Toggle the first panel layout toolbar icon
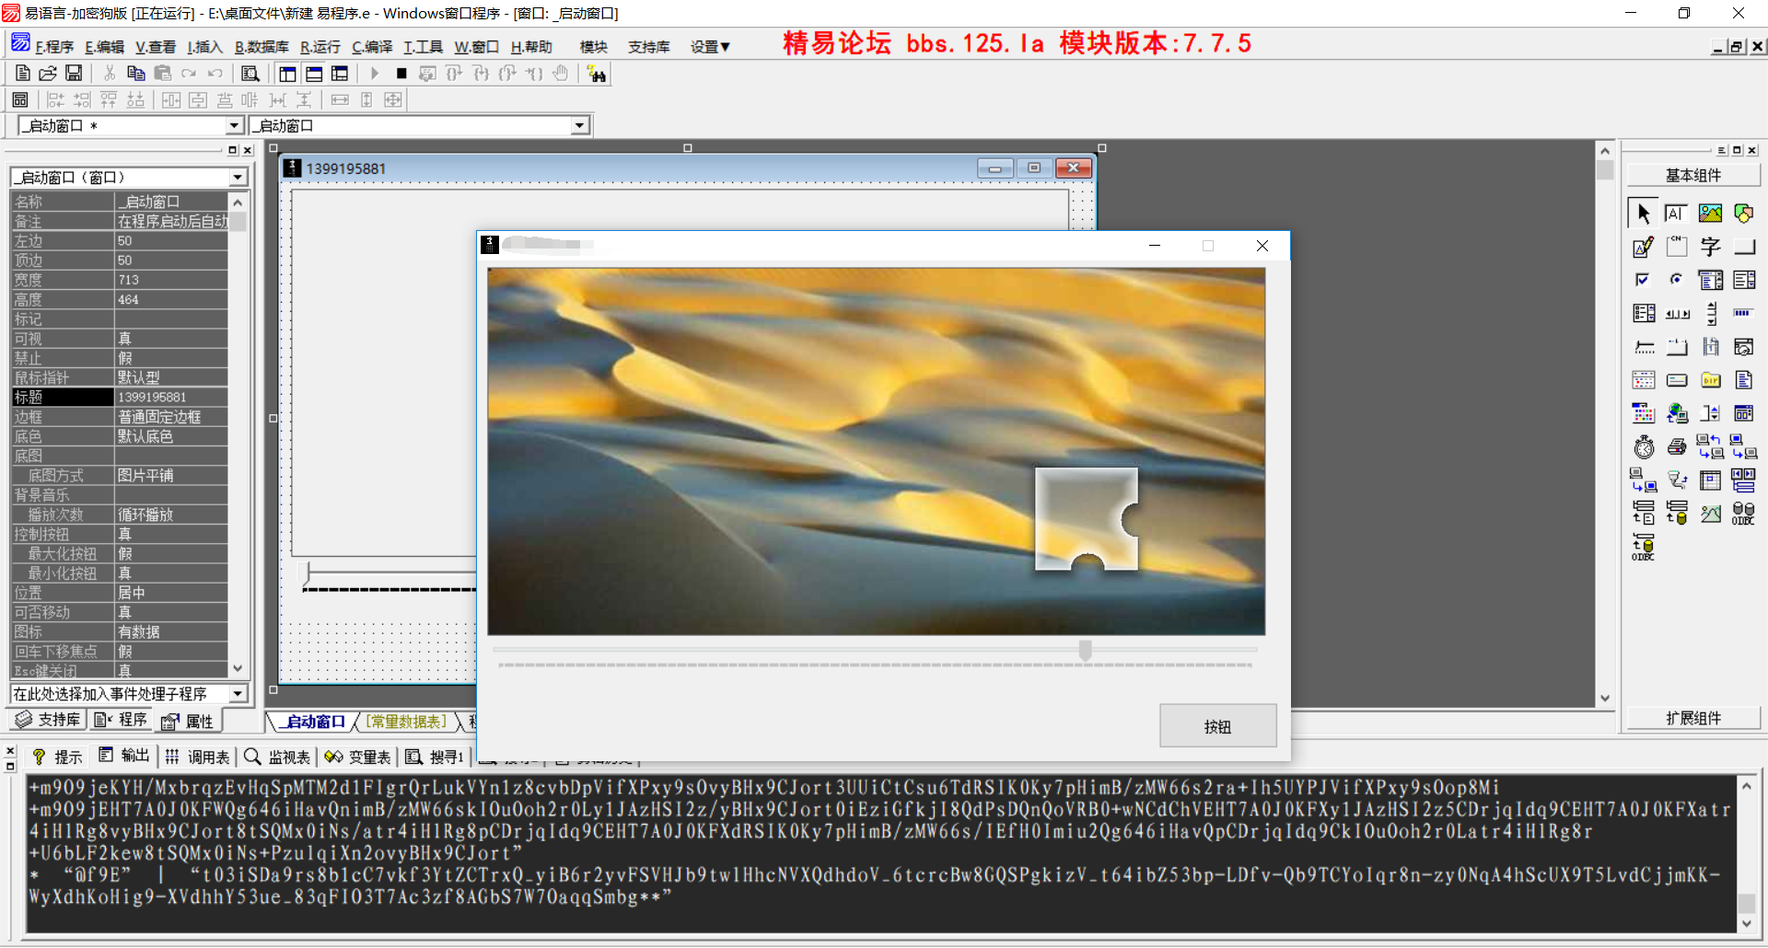The width and height of the screenshot is (1768, 948). point(287,74)
